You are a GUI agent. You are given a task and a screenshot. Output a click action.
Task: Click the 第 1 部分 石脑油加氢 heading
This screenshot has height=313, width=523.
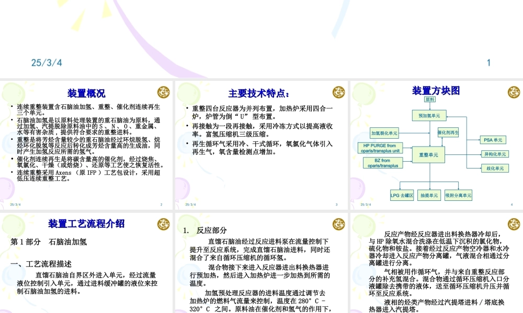click(x=49, y=242)
